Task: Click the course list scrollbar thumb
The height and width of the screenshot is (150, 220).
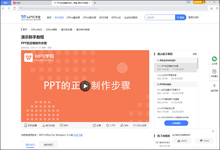Action: coord(198,63)
